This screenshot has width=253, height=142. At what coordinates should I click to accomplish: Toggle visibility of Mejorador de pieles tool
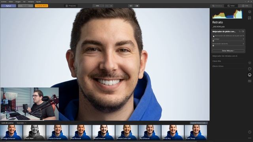(x=243, y=32)
